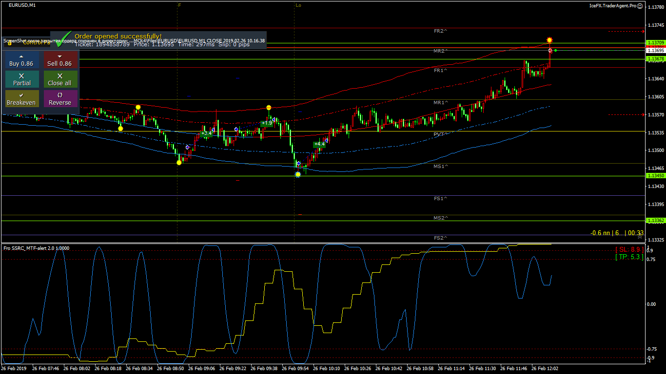Click the Buy 0.86 button

point(22,60)
